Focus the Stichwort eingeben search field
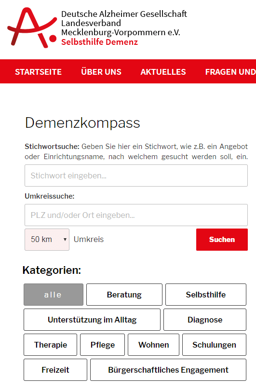256x391 pixels. click(x=136, y=175)
